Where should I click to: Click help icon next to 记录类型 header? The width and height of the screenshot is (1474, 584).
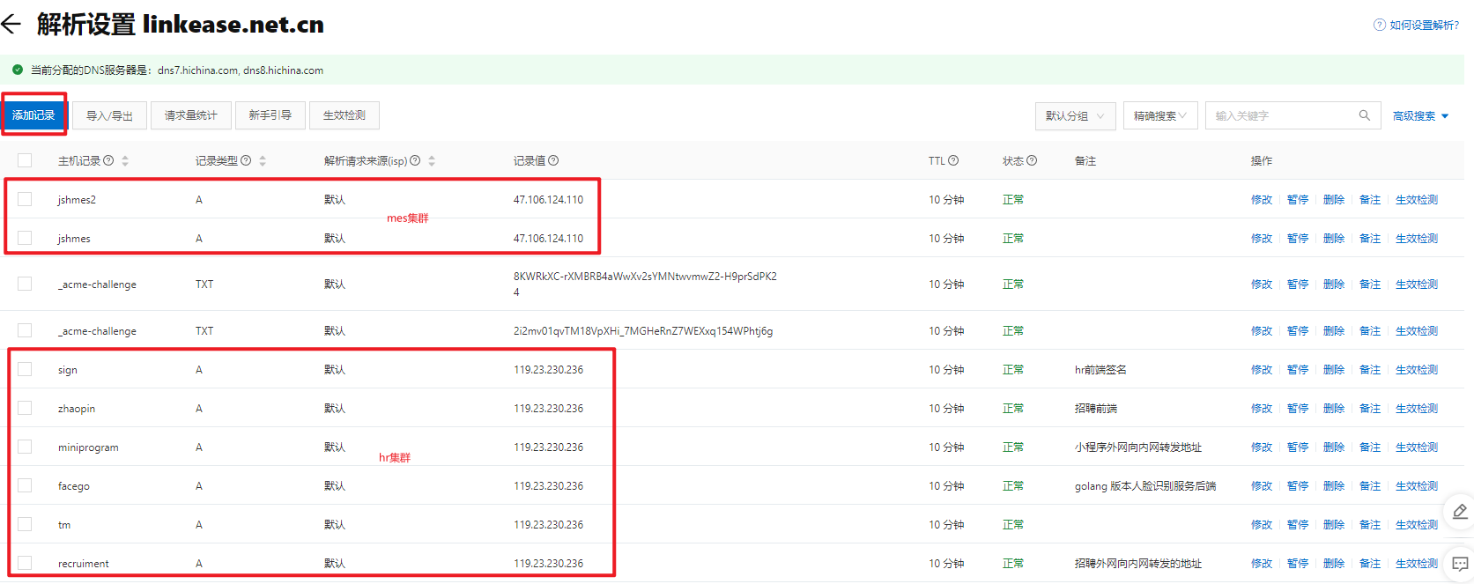point(246,160)
